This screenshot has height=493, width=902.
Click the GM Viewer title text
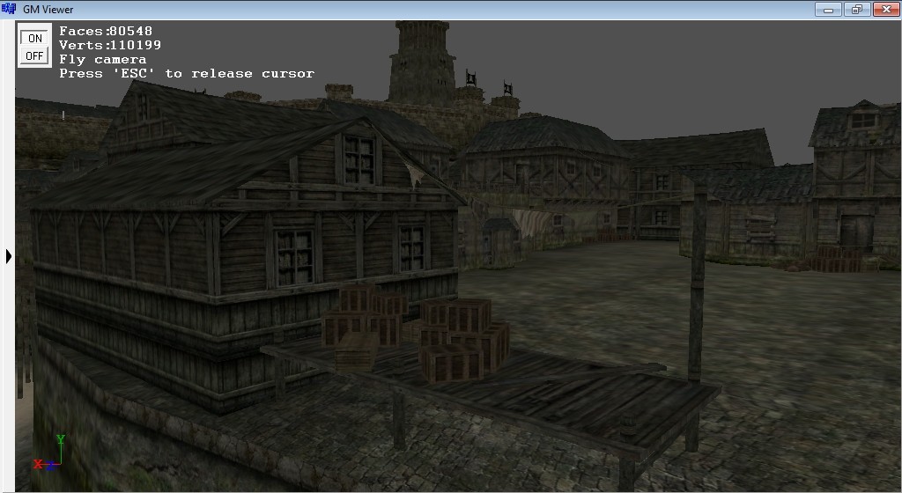48,9
